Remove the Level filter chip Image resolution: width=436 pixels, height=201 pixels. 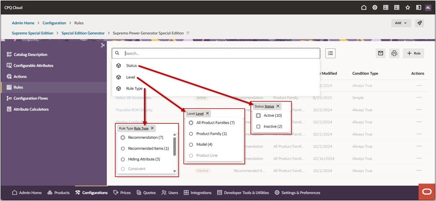207,113
